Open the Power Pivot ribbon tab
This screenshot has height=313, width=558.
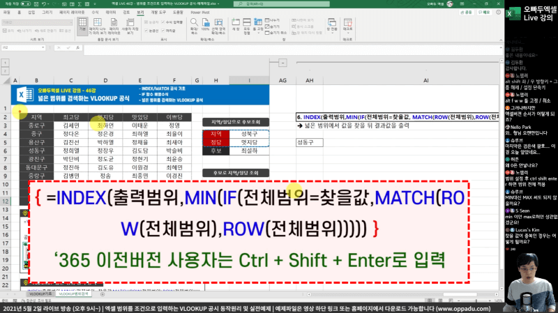tap(200, 13)
